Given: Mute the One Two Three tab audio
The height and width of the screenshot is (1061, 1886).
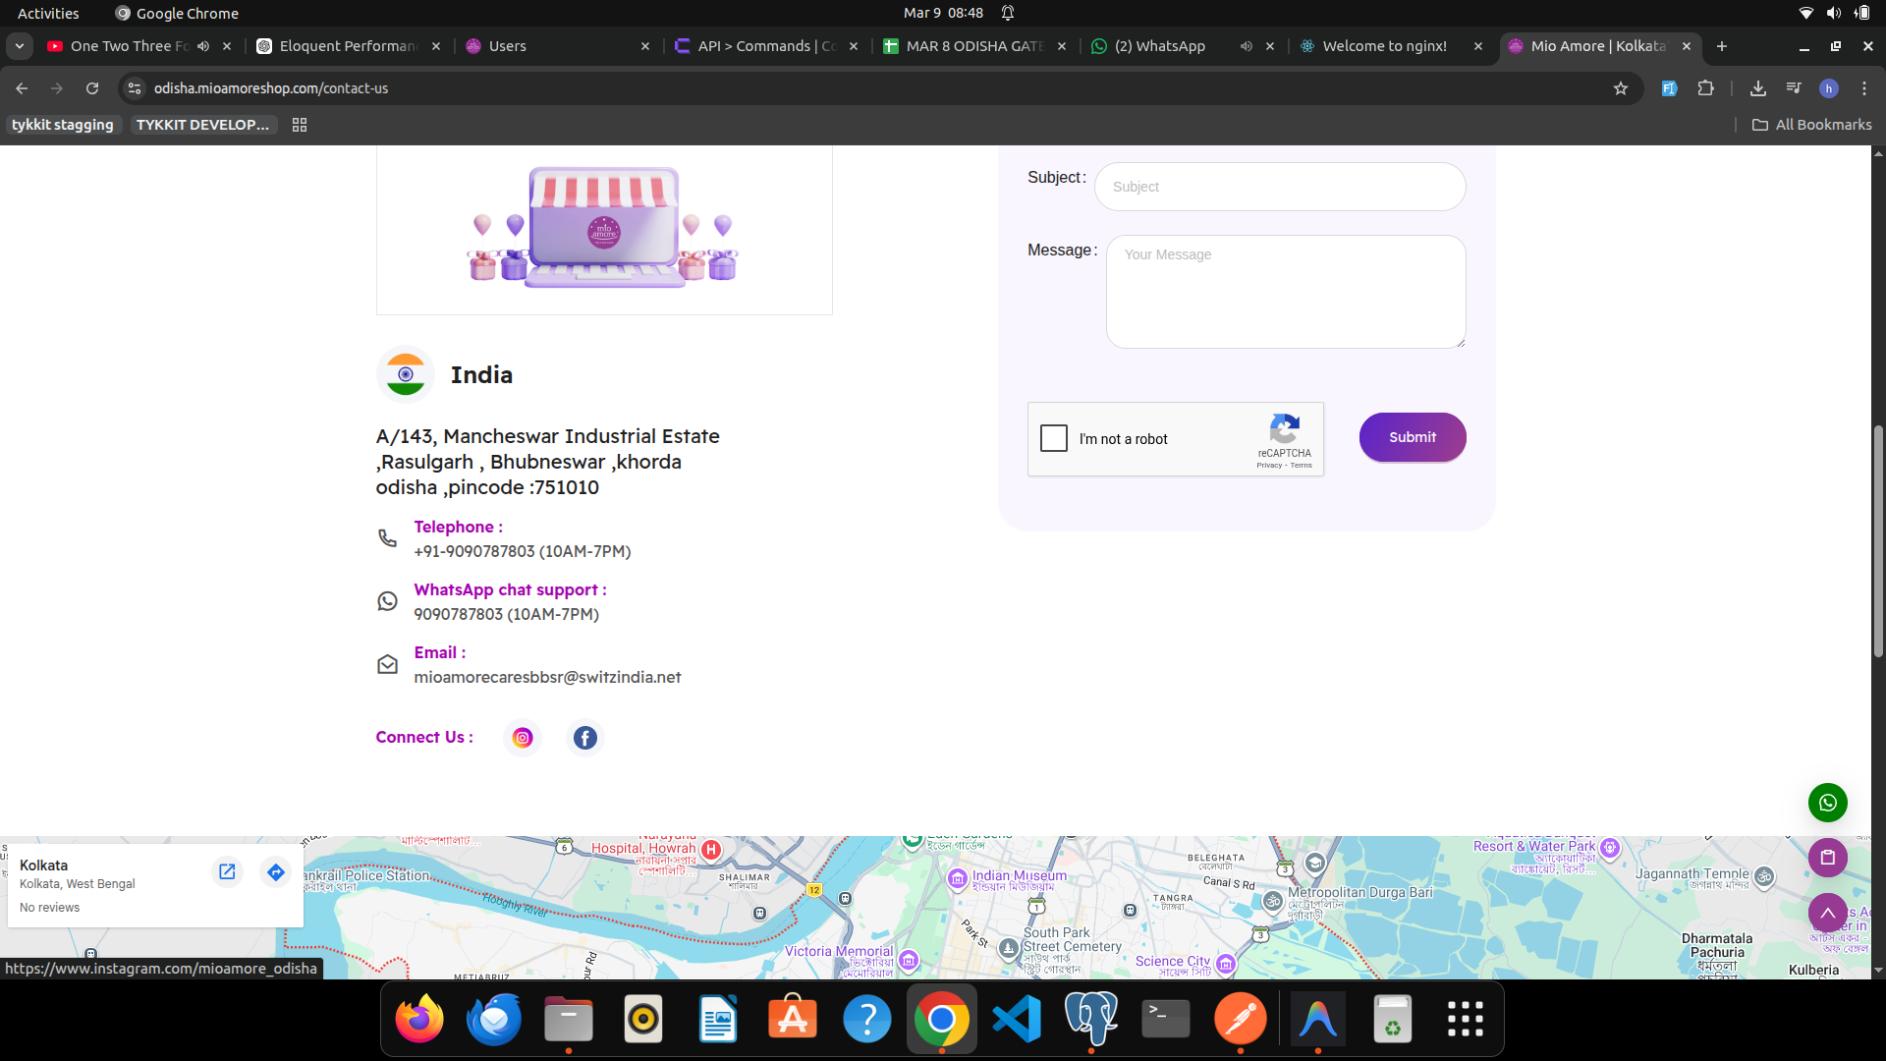Looking at the screenshot, I should pos(203,46).
